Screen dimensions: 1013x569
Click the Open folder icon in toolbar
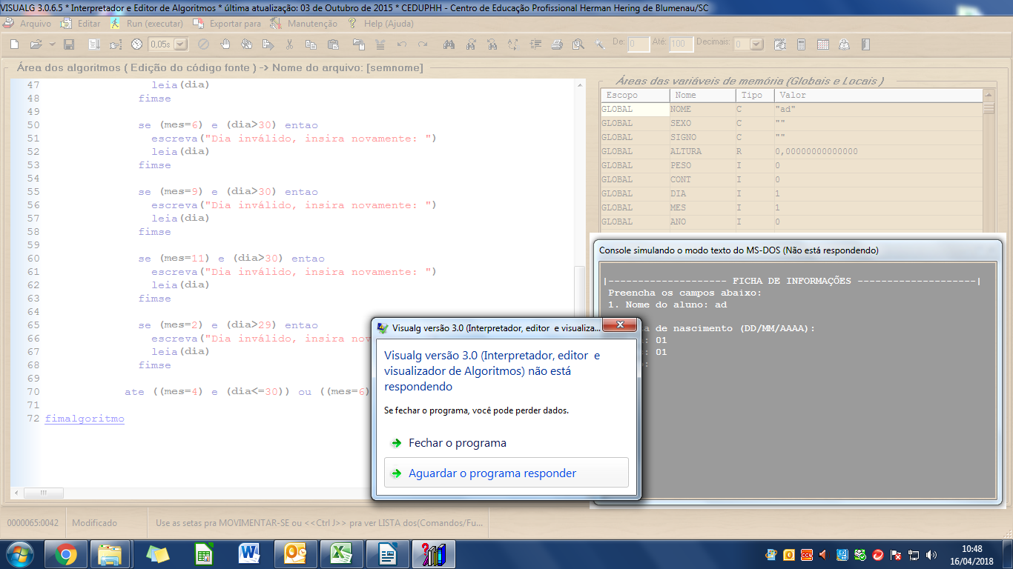[x=35, y=44]
